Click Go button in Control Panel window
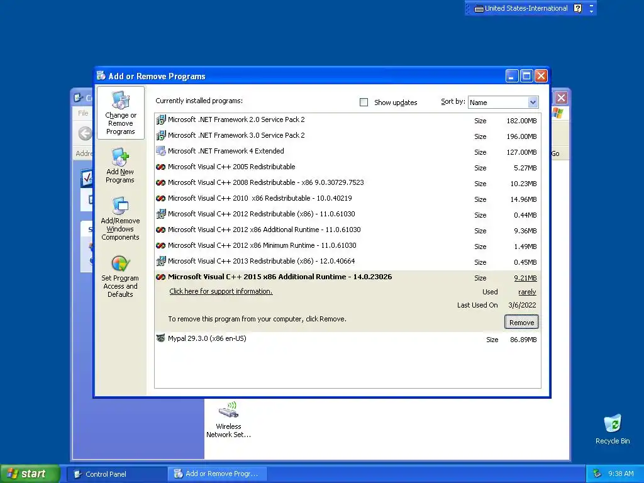644x483 pixels. pyautogui.click(x=555, y=153)
